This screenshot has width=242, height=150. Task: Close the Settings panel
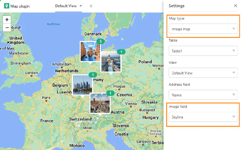tap(235, 6)
